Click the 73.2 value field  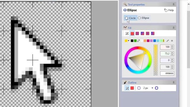[x=165, y=53]
